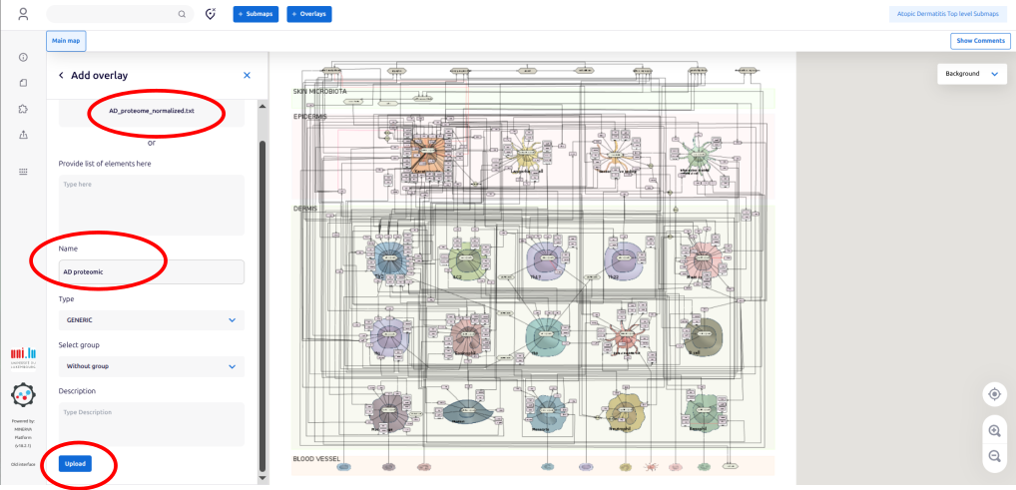Click the export icon in sidebar
This screenshot has height=490, width=1016.
tap(23, 134)
